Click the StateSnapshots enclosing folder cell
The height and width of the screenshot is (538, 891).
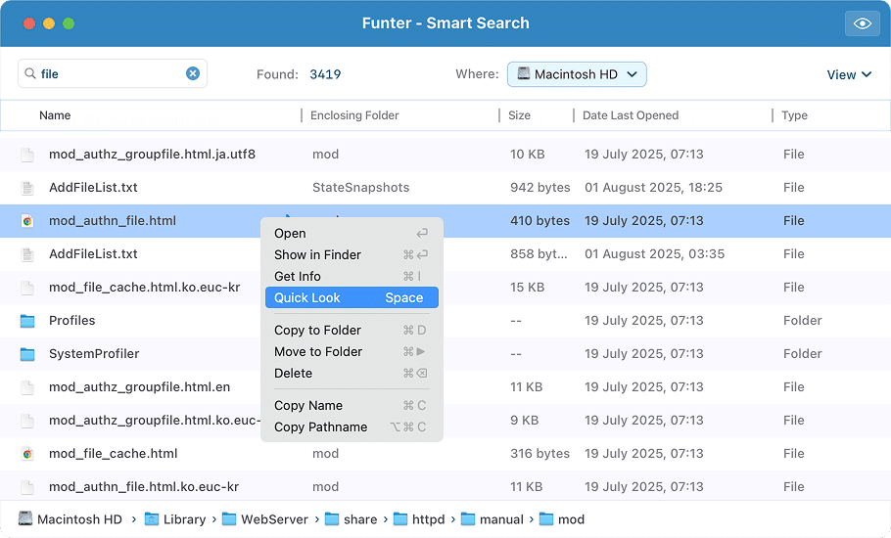pos(361,187)
